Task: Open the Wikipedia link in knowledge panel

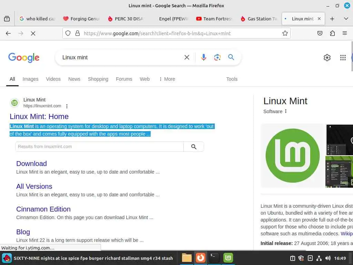Action: coord(347,234)
